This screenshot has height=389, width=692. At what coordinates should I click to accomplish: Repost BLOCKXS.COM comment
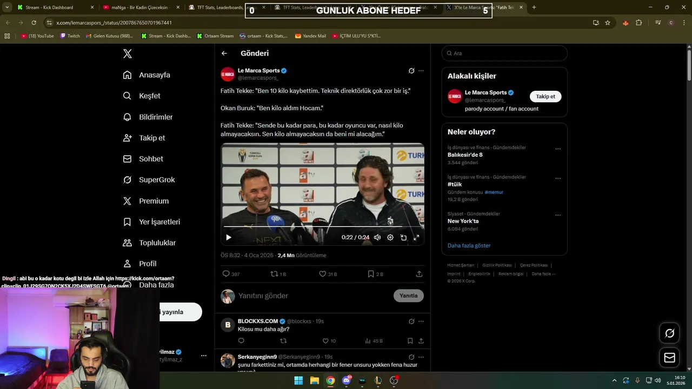point(283,341)
